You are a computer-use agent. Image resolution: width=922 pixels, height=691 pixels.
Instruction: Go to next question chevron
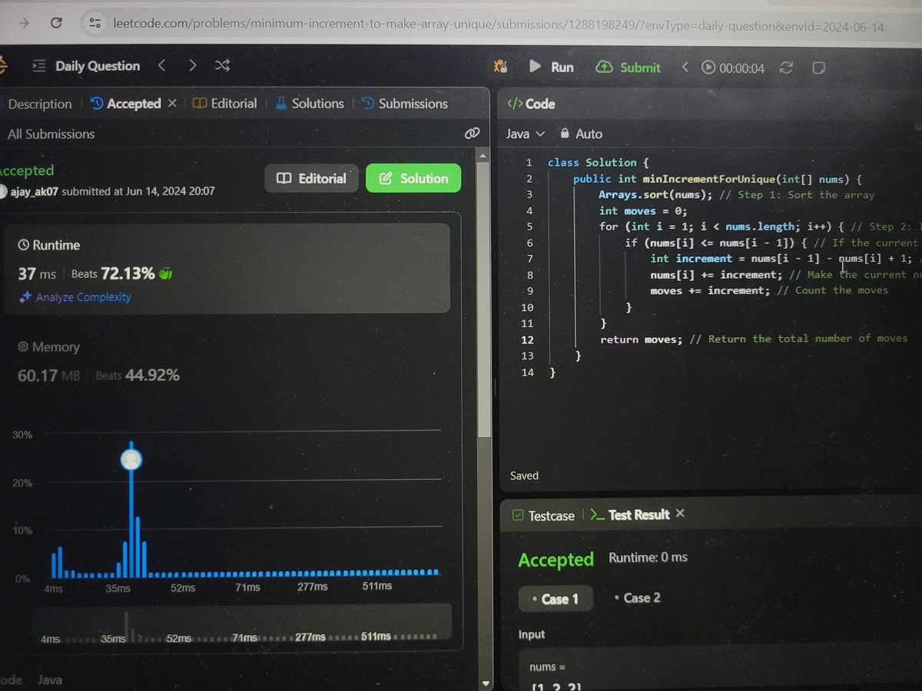point(192,66)
